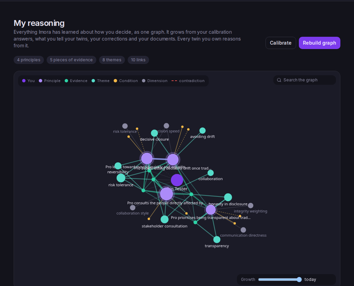
Task: Focus the Search the graph field
Action: pos(305,80)
